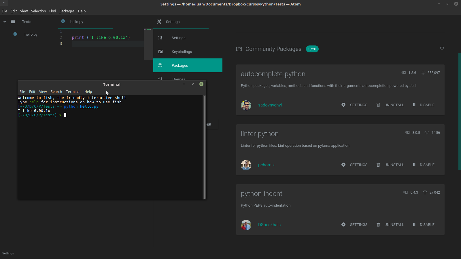The height and width of the screenshot is (259, 461).
Task: Click the Tests project folder icon
Action: 13,22
